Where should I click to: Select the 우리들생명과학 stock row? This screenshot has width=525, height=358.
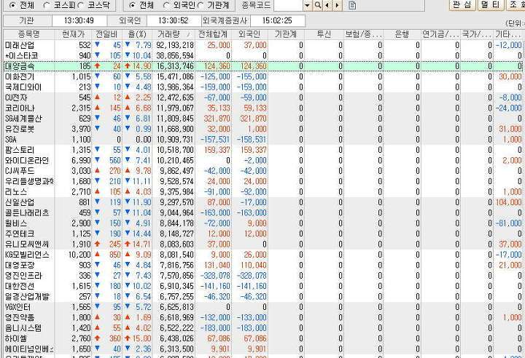click(x=262, y=181)
